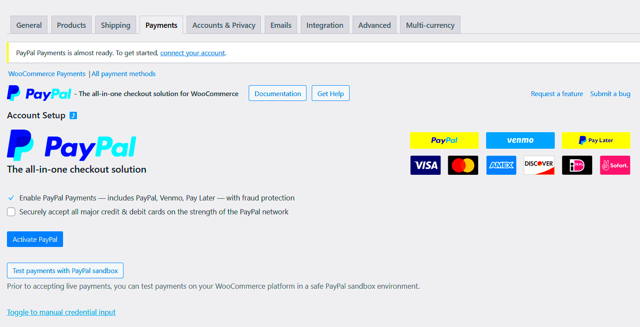Switch to the Products tab
The width and height of the screenshot is (640, 327).
[71, 25]
